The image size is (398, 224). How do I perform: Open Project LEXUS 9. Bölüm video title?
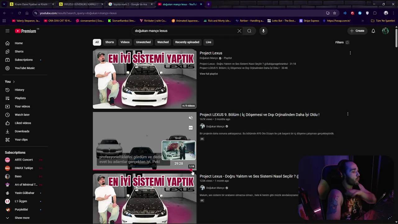tap(259, 114)
